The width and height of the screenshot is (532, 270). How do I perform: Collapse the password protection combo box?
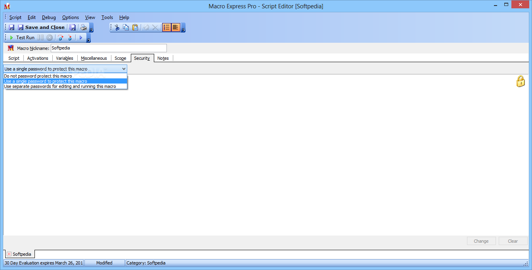pyautogui.click(x=124, y=69)
